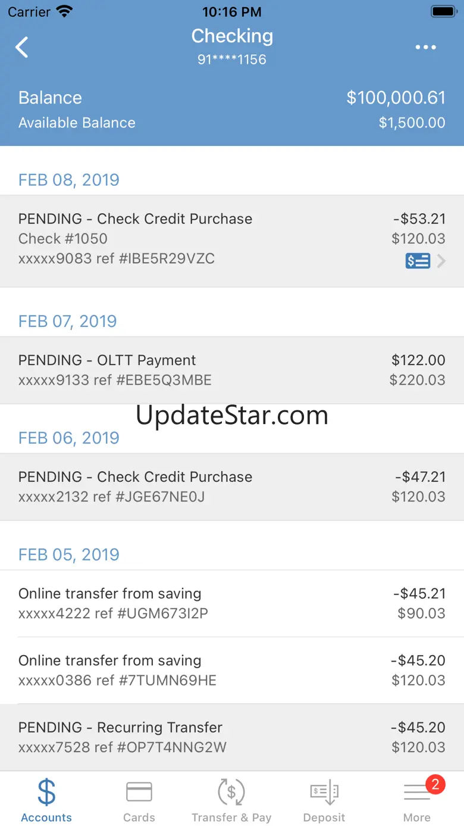Select the online transfer ref #UGM673I2P
The width and height of the screenshot is (464, 826).
point(232,603)
